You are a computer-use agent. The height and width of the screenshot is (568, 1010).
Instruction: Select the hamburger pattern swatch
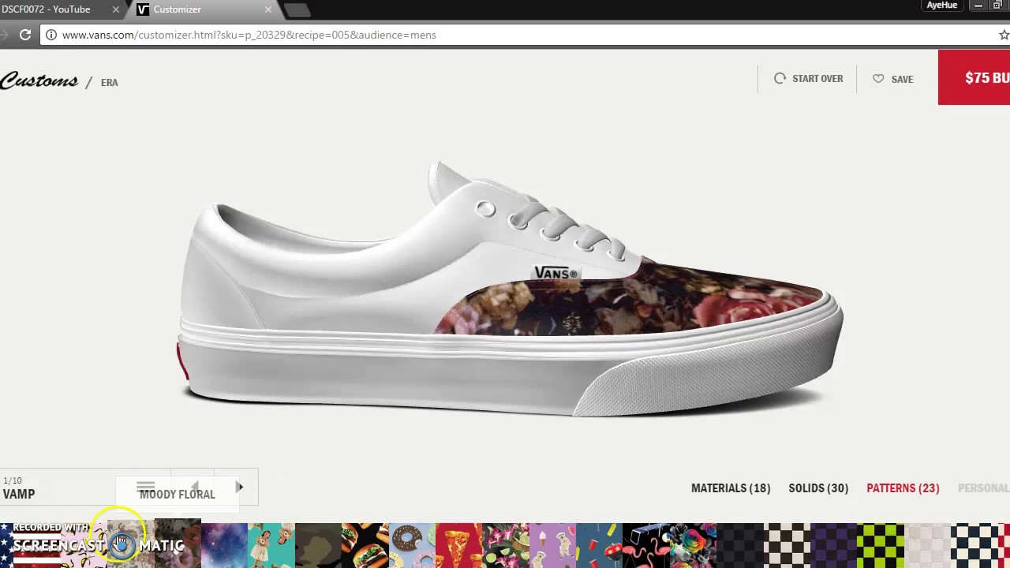click(365, 545)
